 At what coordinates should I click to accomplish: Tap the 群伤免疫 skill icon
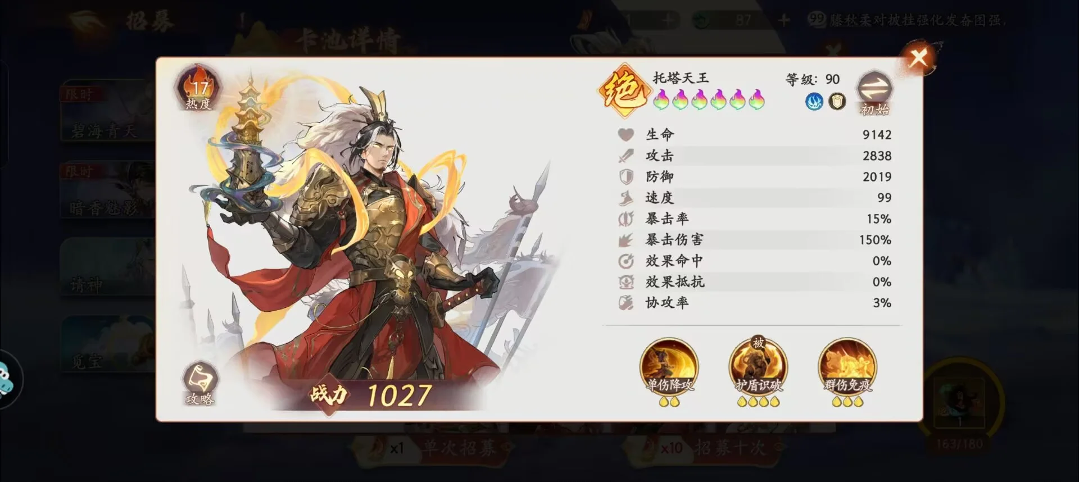847,367
